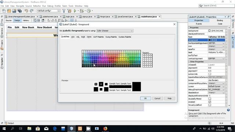Viewport: 235px width, 132px height.
Task: Open the Color chooser editor dropdown
Action: click(x=115, y=31)
